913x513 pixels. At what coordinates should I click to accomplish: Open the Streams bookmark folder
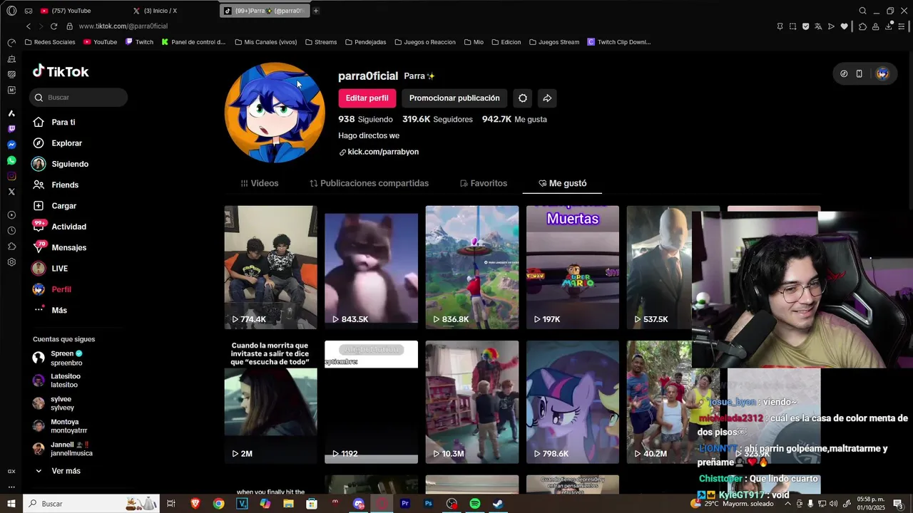tap(321, 42)
